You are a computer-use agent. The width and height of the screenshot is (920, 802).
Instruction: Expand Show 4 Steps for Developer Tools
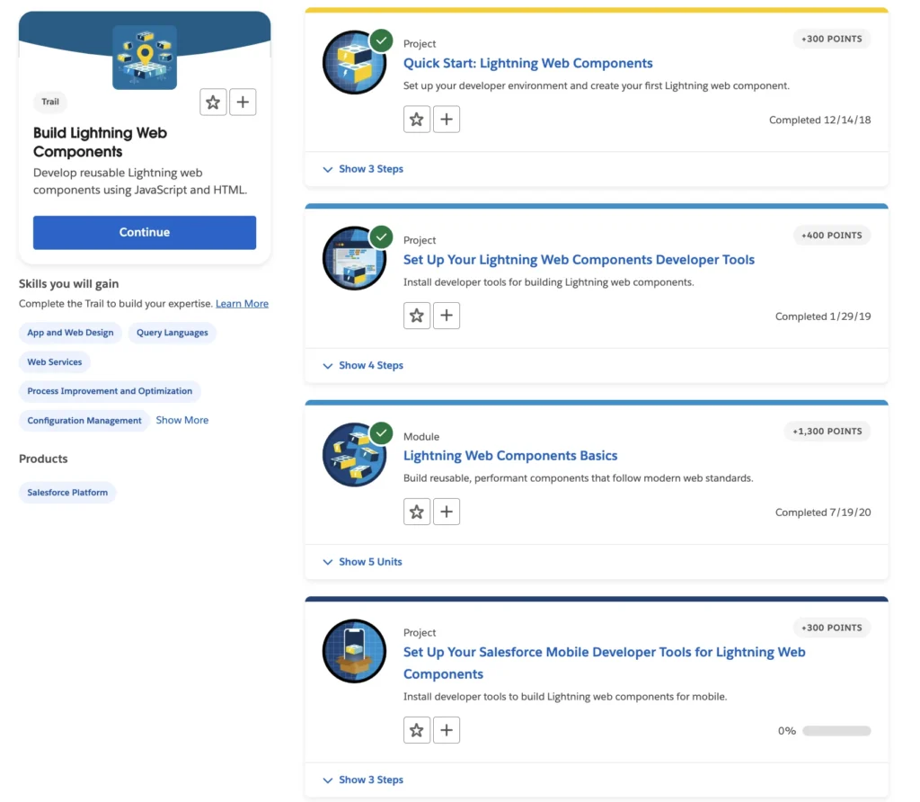coord(363,366)
